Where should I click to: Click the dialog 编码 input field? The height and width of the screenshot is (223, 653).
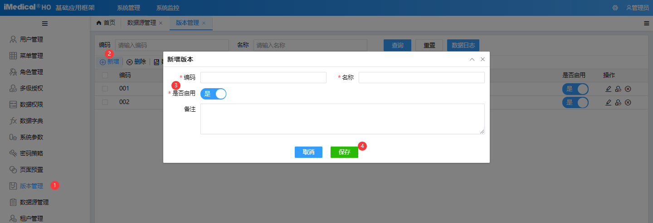tap(263, 77)
